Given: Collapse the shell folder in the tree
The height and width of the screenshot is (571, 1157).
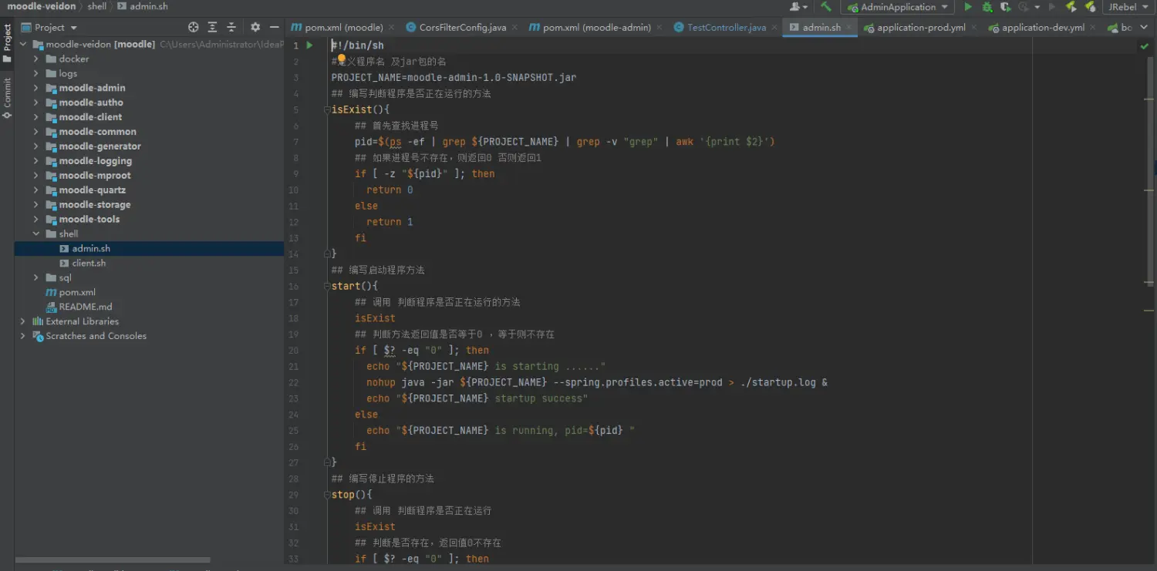Looking at the screenshot, I should [35, 233].
